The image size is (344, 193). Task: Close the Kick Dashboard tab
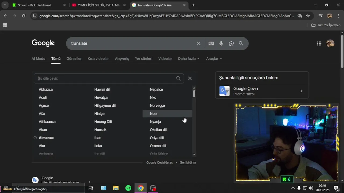(x=64, y=5)
